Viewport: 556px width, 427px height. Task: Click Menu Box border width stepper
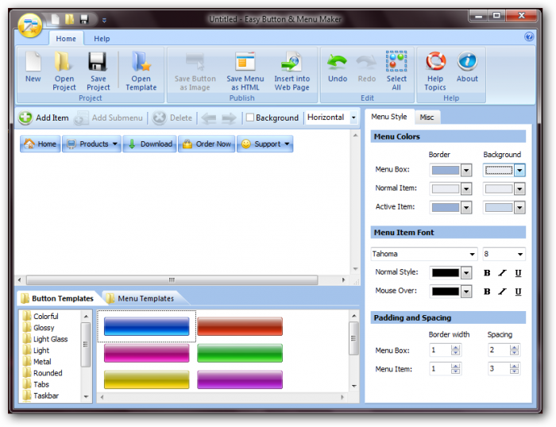(455, 350)
